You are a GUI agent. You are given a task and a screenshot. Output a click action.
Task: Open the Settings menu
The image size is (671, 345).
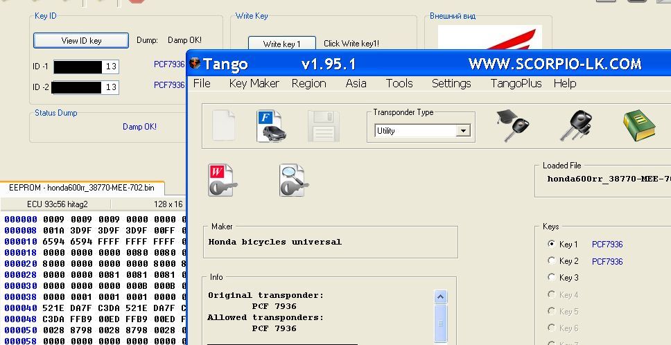coord(451,84)
